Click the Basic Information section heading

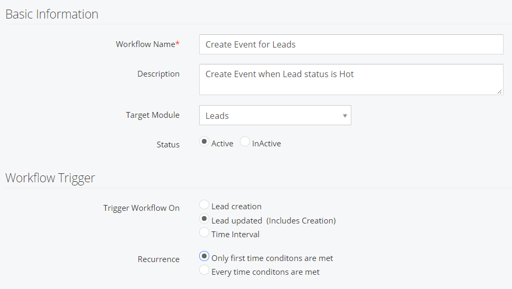coord(52,14)
